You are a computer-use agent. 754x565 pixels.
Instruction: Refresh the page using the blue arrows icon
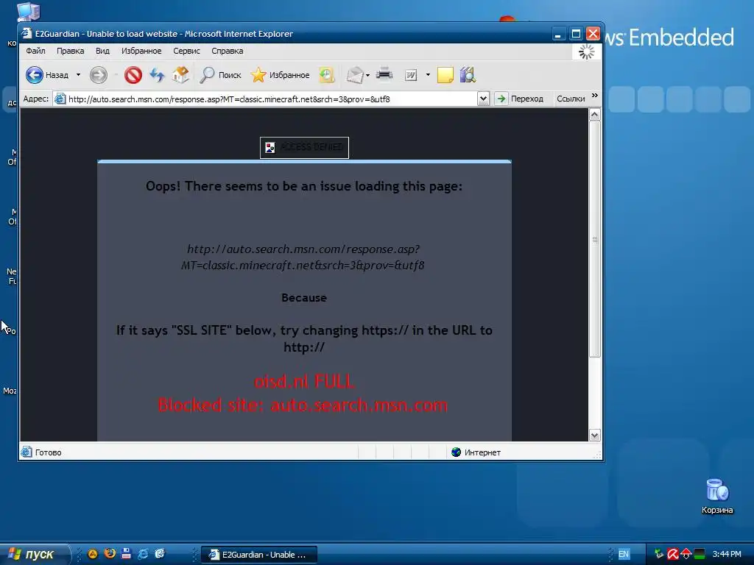click(157, 75)
